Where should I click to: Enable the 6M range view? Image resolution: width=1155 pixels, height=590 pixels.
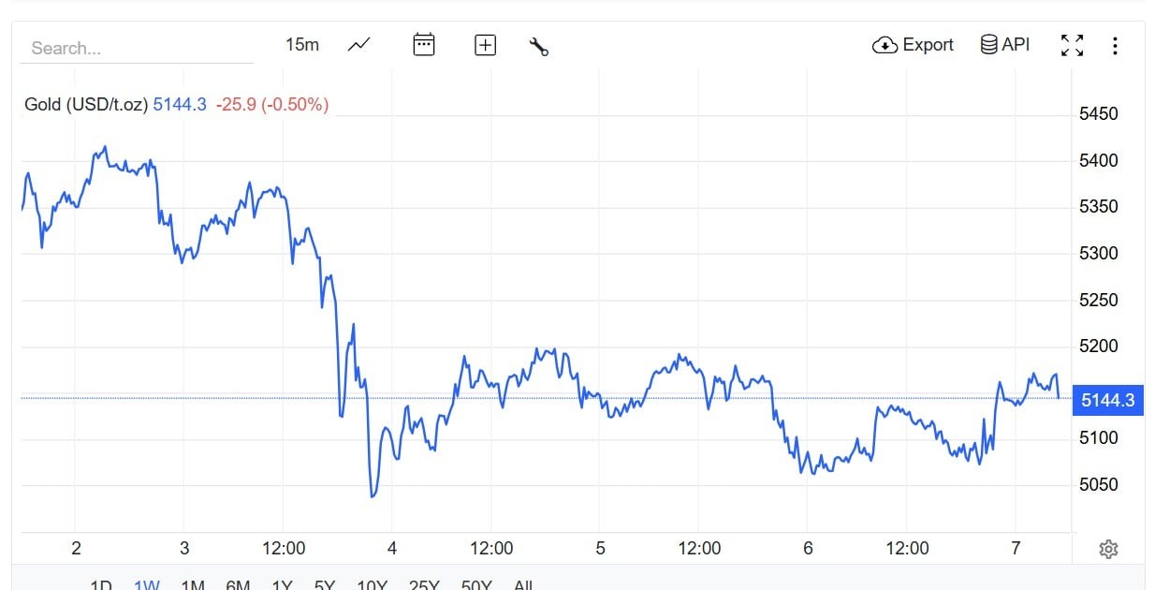[239, 584]
